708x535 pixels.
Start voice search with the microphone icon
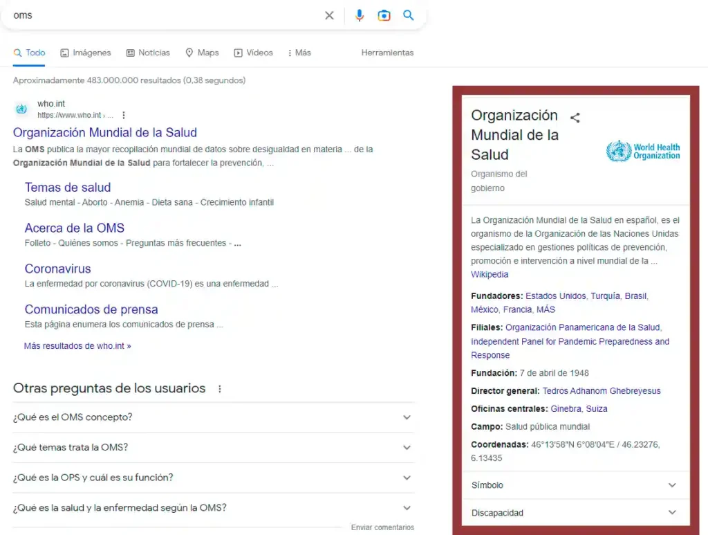(359, 15)
